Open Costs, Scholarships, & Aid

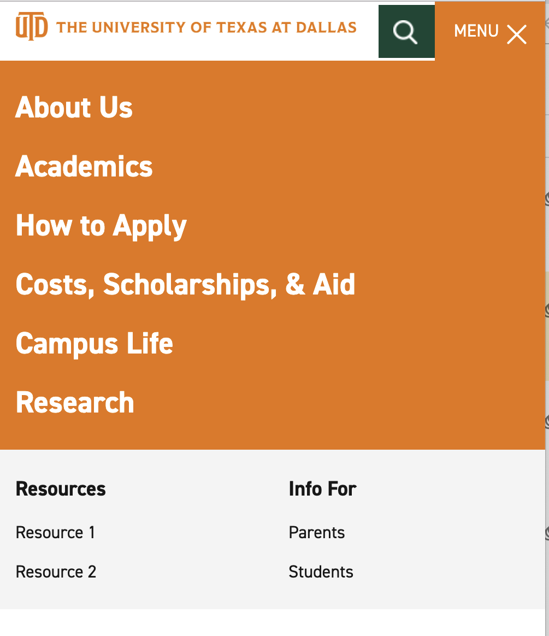(185, 284)
